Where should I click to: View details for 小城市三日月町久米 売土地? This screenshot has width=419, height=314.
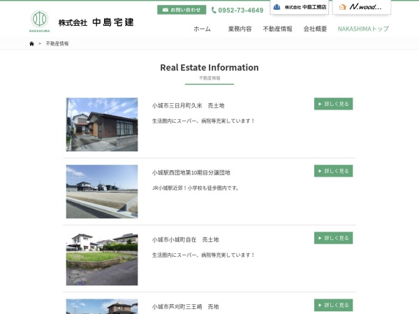tap(334, 104)
